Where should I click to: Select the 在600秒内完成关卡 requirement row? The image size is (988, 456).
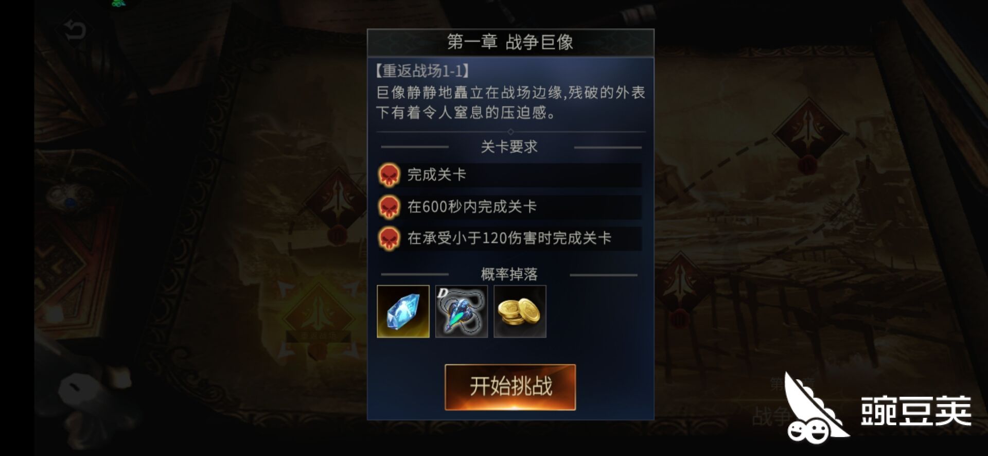tap(509, 207)
